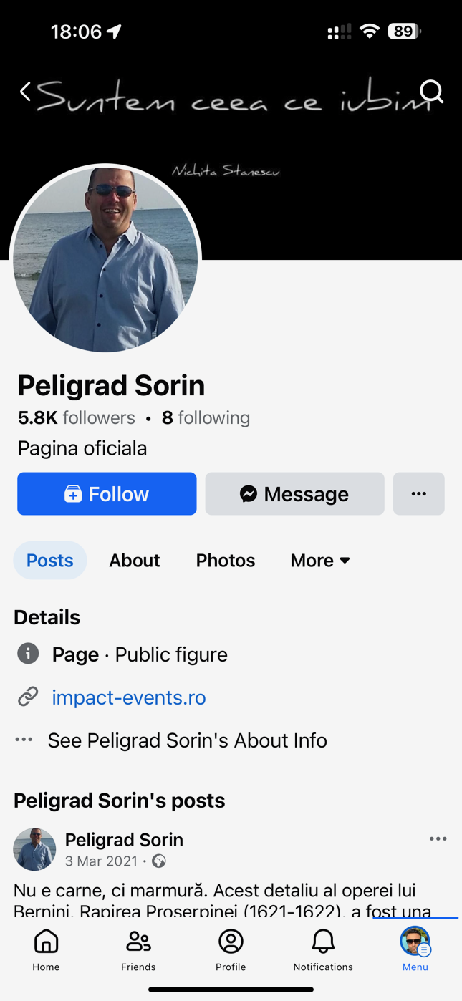Screen dimensions: 462x1001
Task: Switch to the About tab
Action: (x=134, y=560)
